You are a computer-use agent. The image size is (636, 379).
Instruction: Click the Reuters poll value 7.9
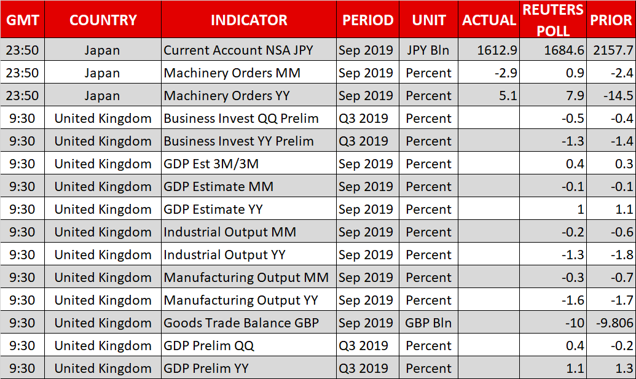click(x=575, y=96)
